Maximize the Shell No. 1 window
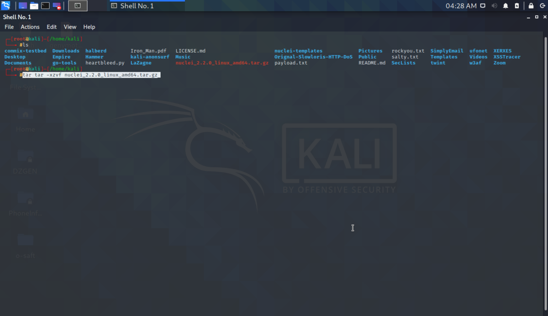 point(536,17)
